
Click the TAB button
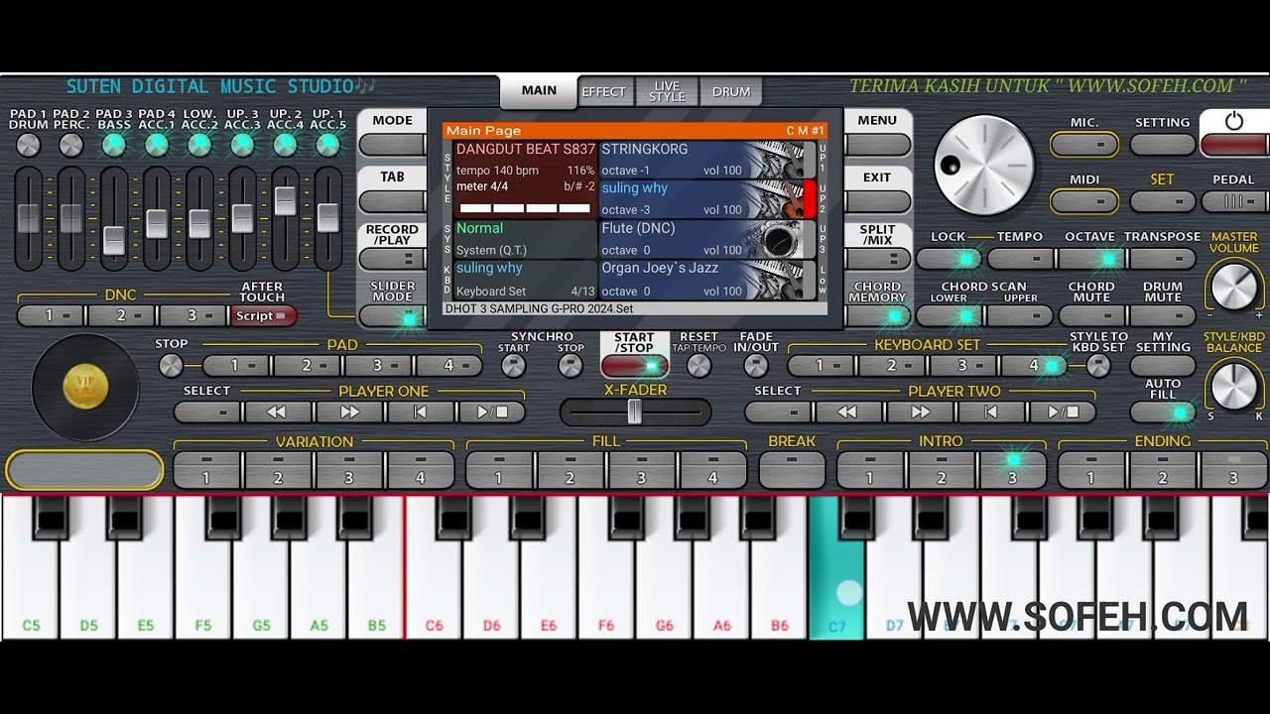(x=392, y=202)
